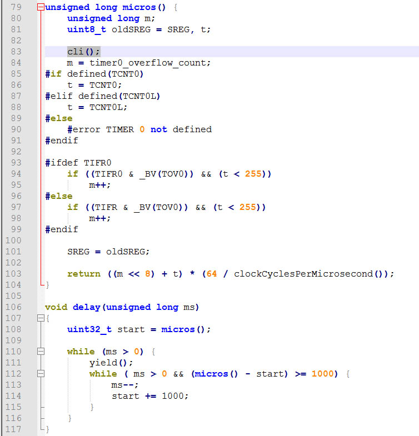419x436 pixels.
Task: Click the '#else' on line 89
Action: 59,118
